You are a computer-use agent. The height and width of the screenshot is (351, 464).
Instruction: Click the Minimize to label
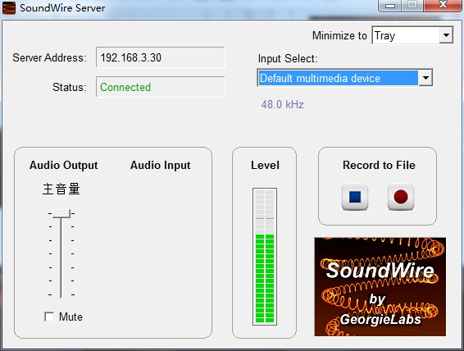click(339, 35)
